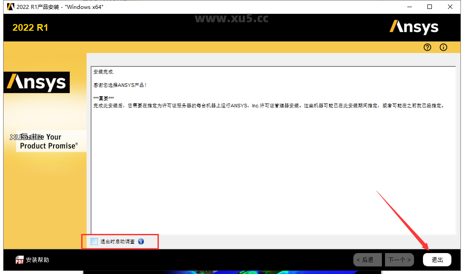This screenshot has height=274, width=464.
Task: Open the PDF installation help icon
Action: (19, 259)
